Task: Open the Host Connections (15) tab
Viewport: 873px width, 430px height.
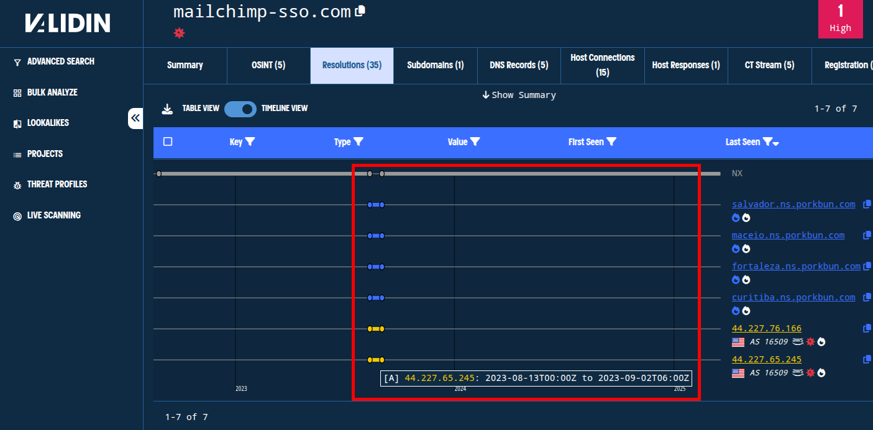Action: pos(603,65)
